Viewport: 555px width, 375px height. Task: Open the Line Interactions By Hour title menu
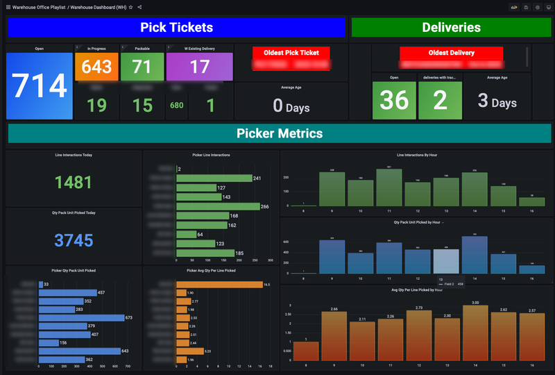click(x=417, y=155)
